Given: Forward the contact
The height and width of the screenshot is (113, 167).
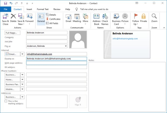Looking at the screenshot, I should tap(30, 19).
